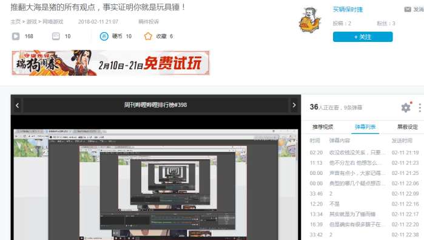
Task: Click the page headline starting 推翻大海是猪
Action: click(98, 7)
